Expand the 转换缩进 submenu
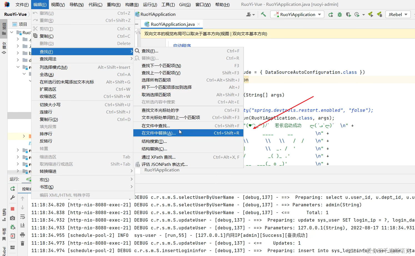The width and height of the screenshot is (415, 256). [83, 171]
